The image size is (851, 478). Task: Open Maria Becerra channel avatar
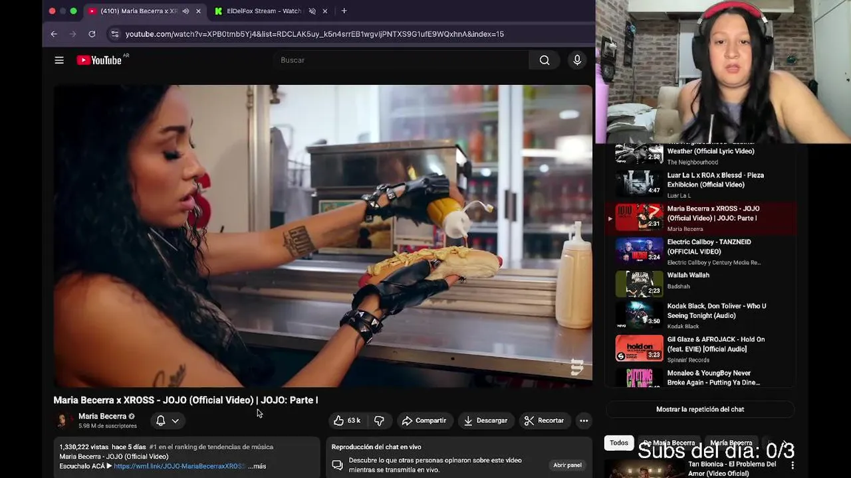(62, 420)
